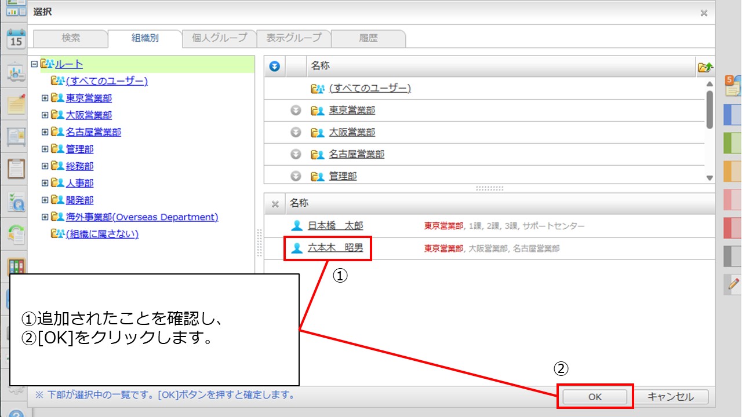
Task: Click the move-up-folder icon in list header
Action: point(705,67)
